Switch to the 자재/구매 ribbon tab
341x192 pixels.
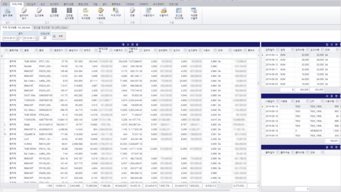click(16, 4)
